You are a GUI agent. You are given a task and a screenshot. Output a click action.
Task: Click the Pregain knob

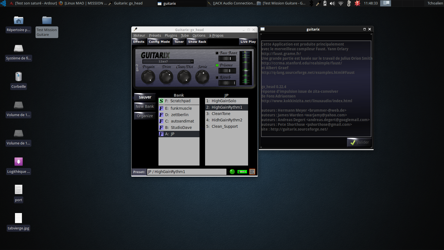(148, 77)
